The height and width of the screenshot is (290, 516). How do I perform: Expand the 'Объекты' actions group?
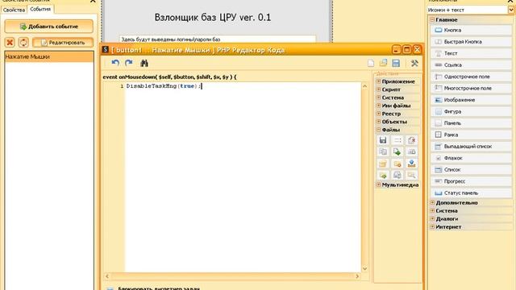378,122
